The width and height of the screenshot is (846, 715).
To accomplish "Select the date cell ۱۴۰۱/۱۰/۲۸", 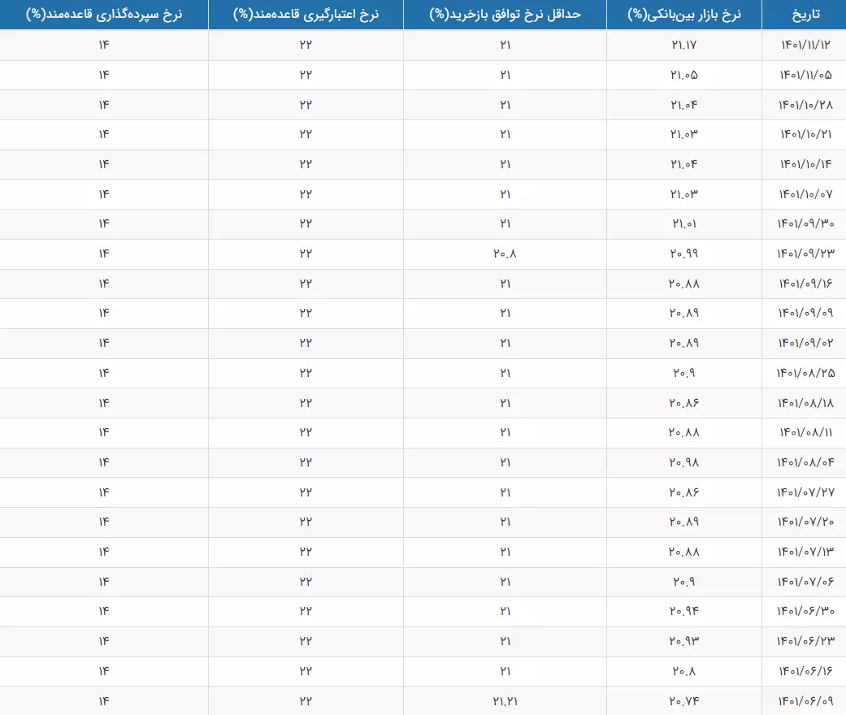I will [x=805, y=105].
